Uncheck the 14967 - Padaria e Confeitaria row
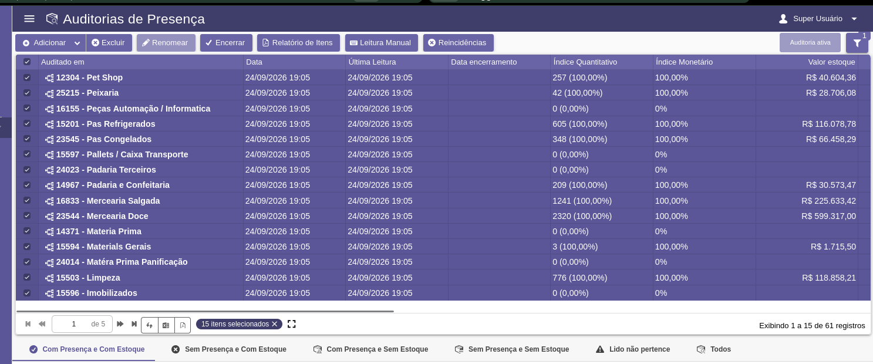The width and height of the screenshot is (873, 364). pyautogui.click(x=27, y=185)
